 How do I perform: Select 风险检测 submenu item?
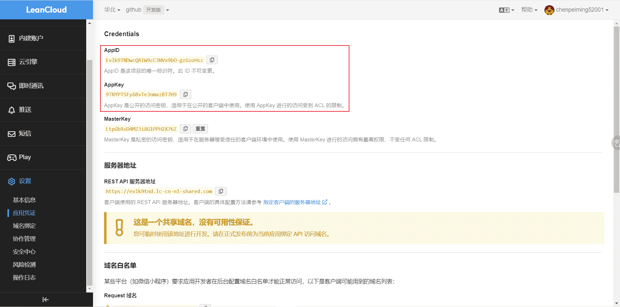[24, 265]
